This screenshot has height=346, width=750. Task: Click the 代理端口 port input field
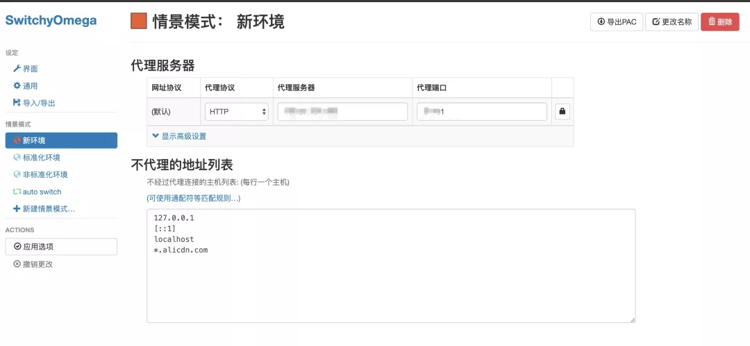(482, 112)
